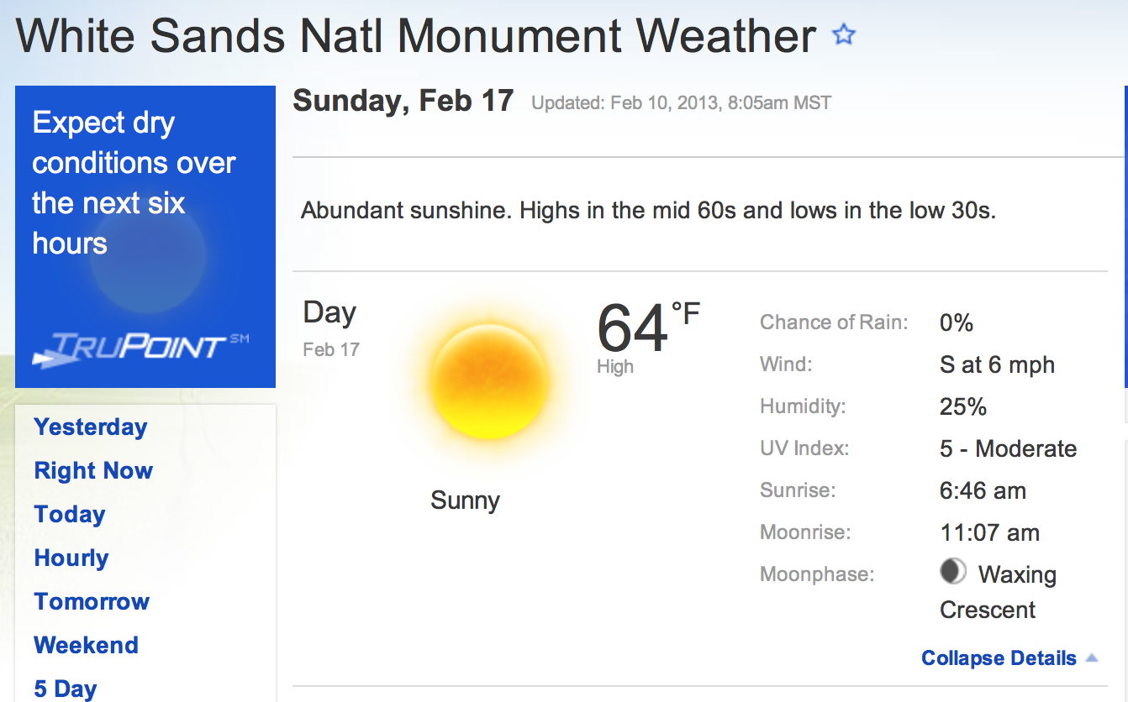View the Weekend forecast
The image size is (1128, 702).
click(x=86, y=645)
